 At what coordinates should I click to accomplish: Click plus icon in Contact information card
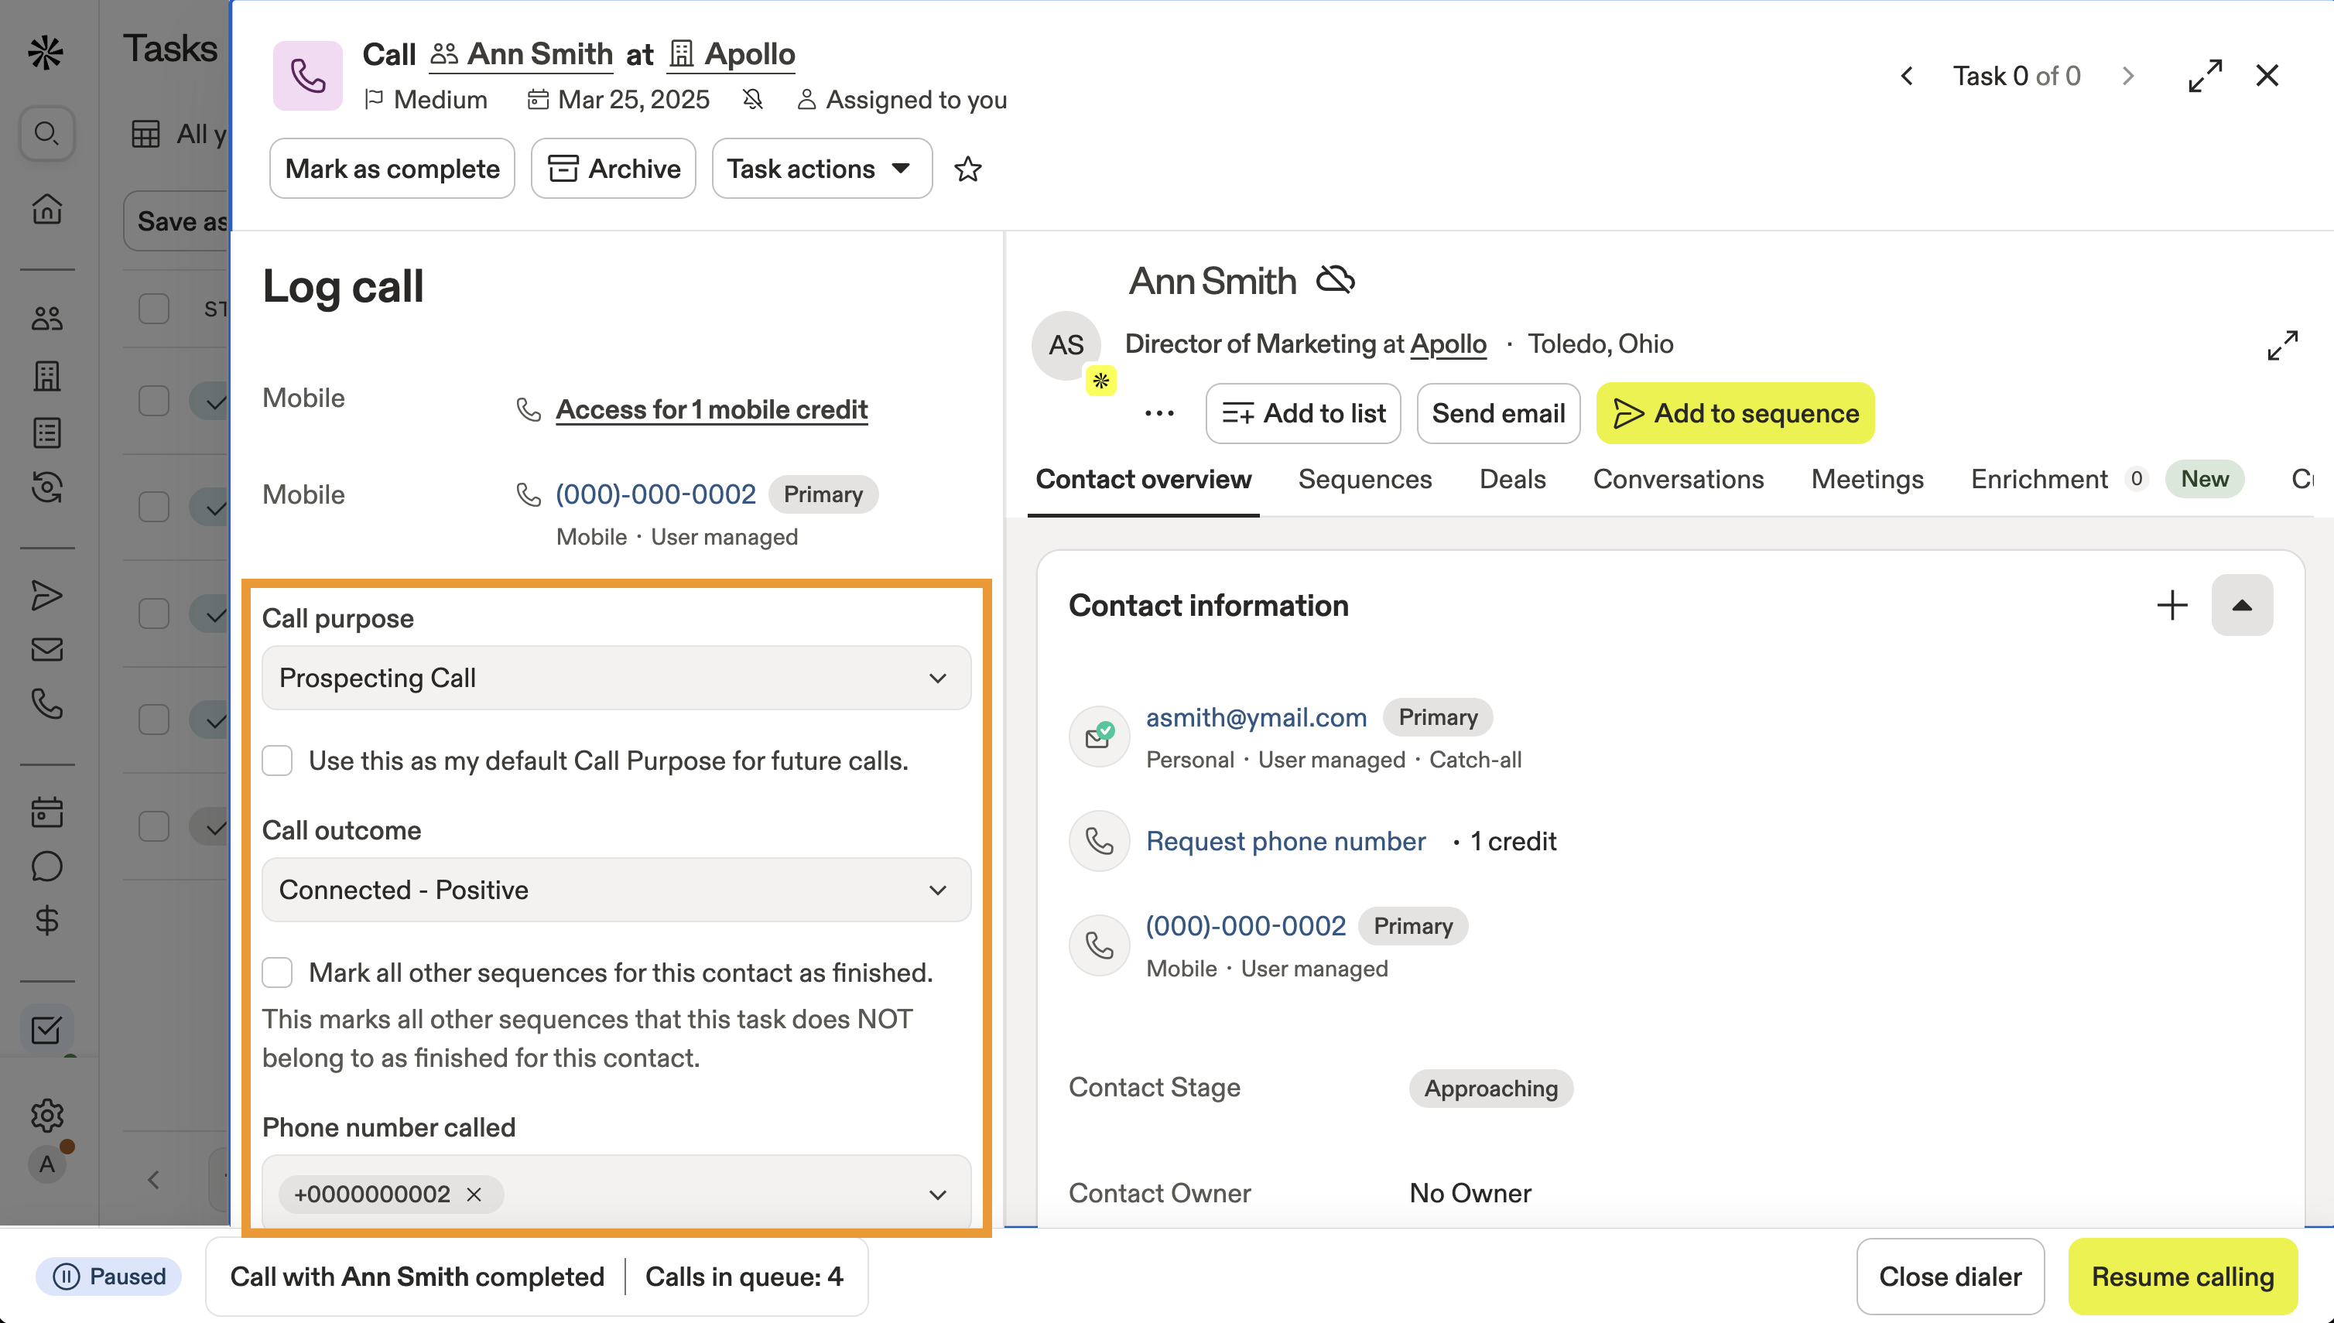pyautogui.click(x=2172, y=605)
